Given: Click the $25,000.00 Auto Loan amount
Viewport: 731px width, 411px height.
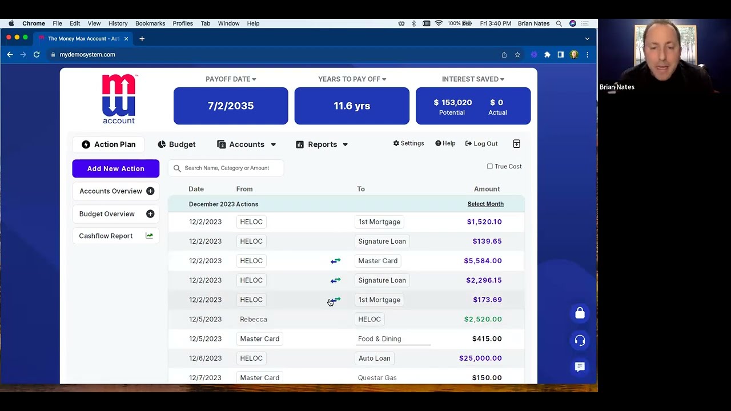Looking at the screenshot, I should 480,358.
